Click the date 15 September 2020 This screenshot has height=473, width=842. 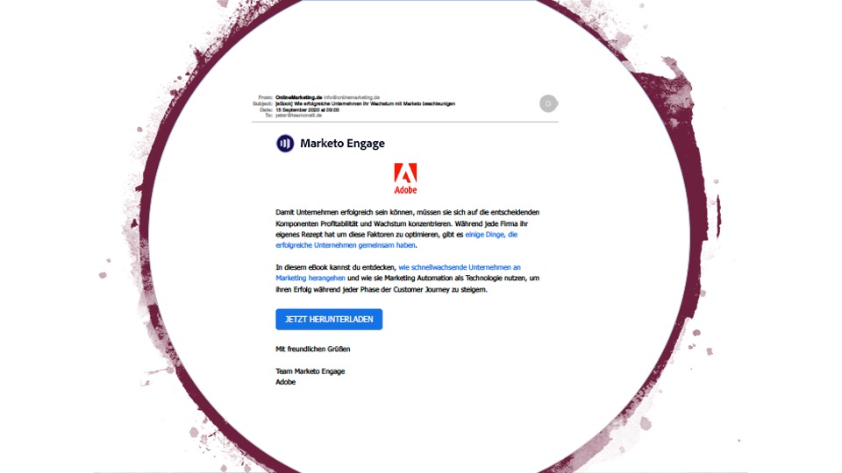click(x=307, y=109)
